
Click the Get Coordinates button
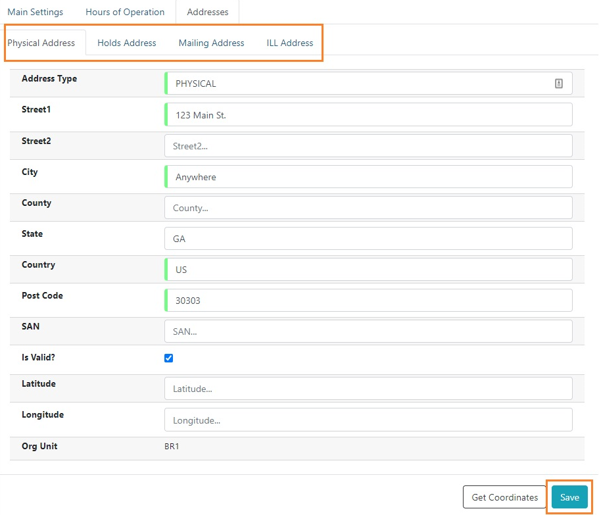504,497
